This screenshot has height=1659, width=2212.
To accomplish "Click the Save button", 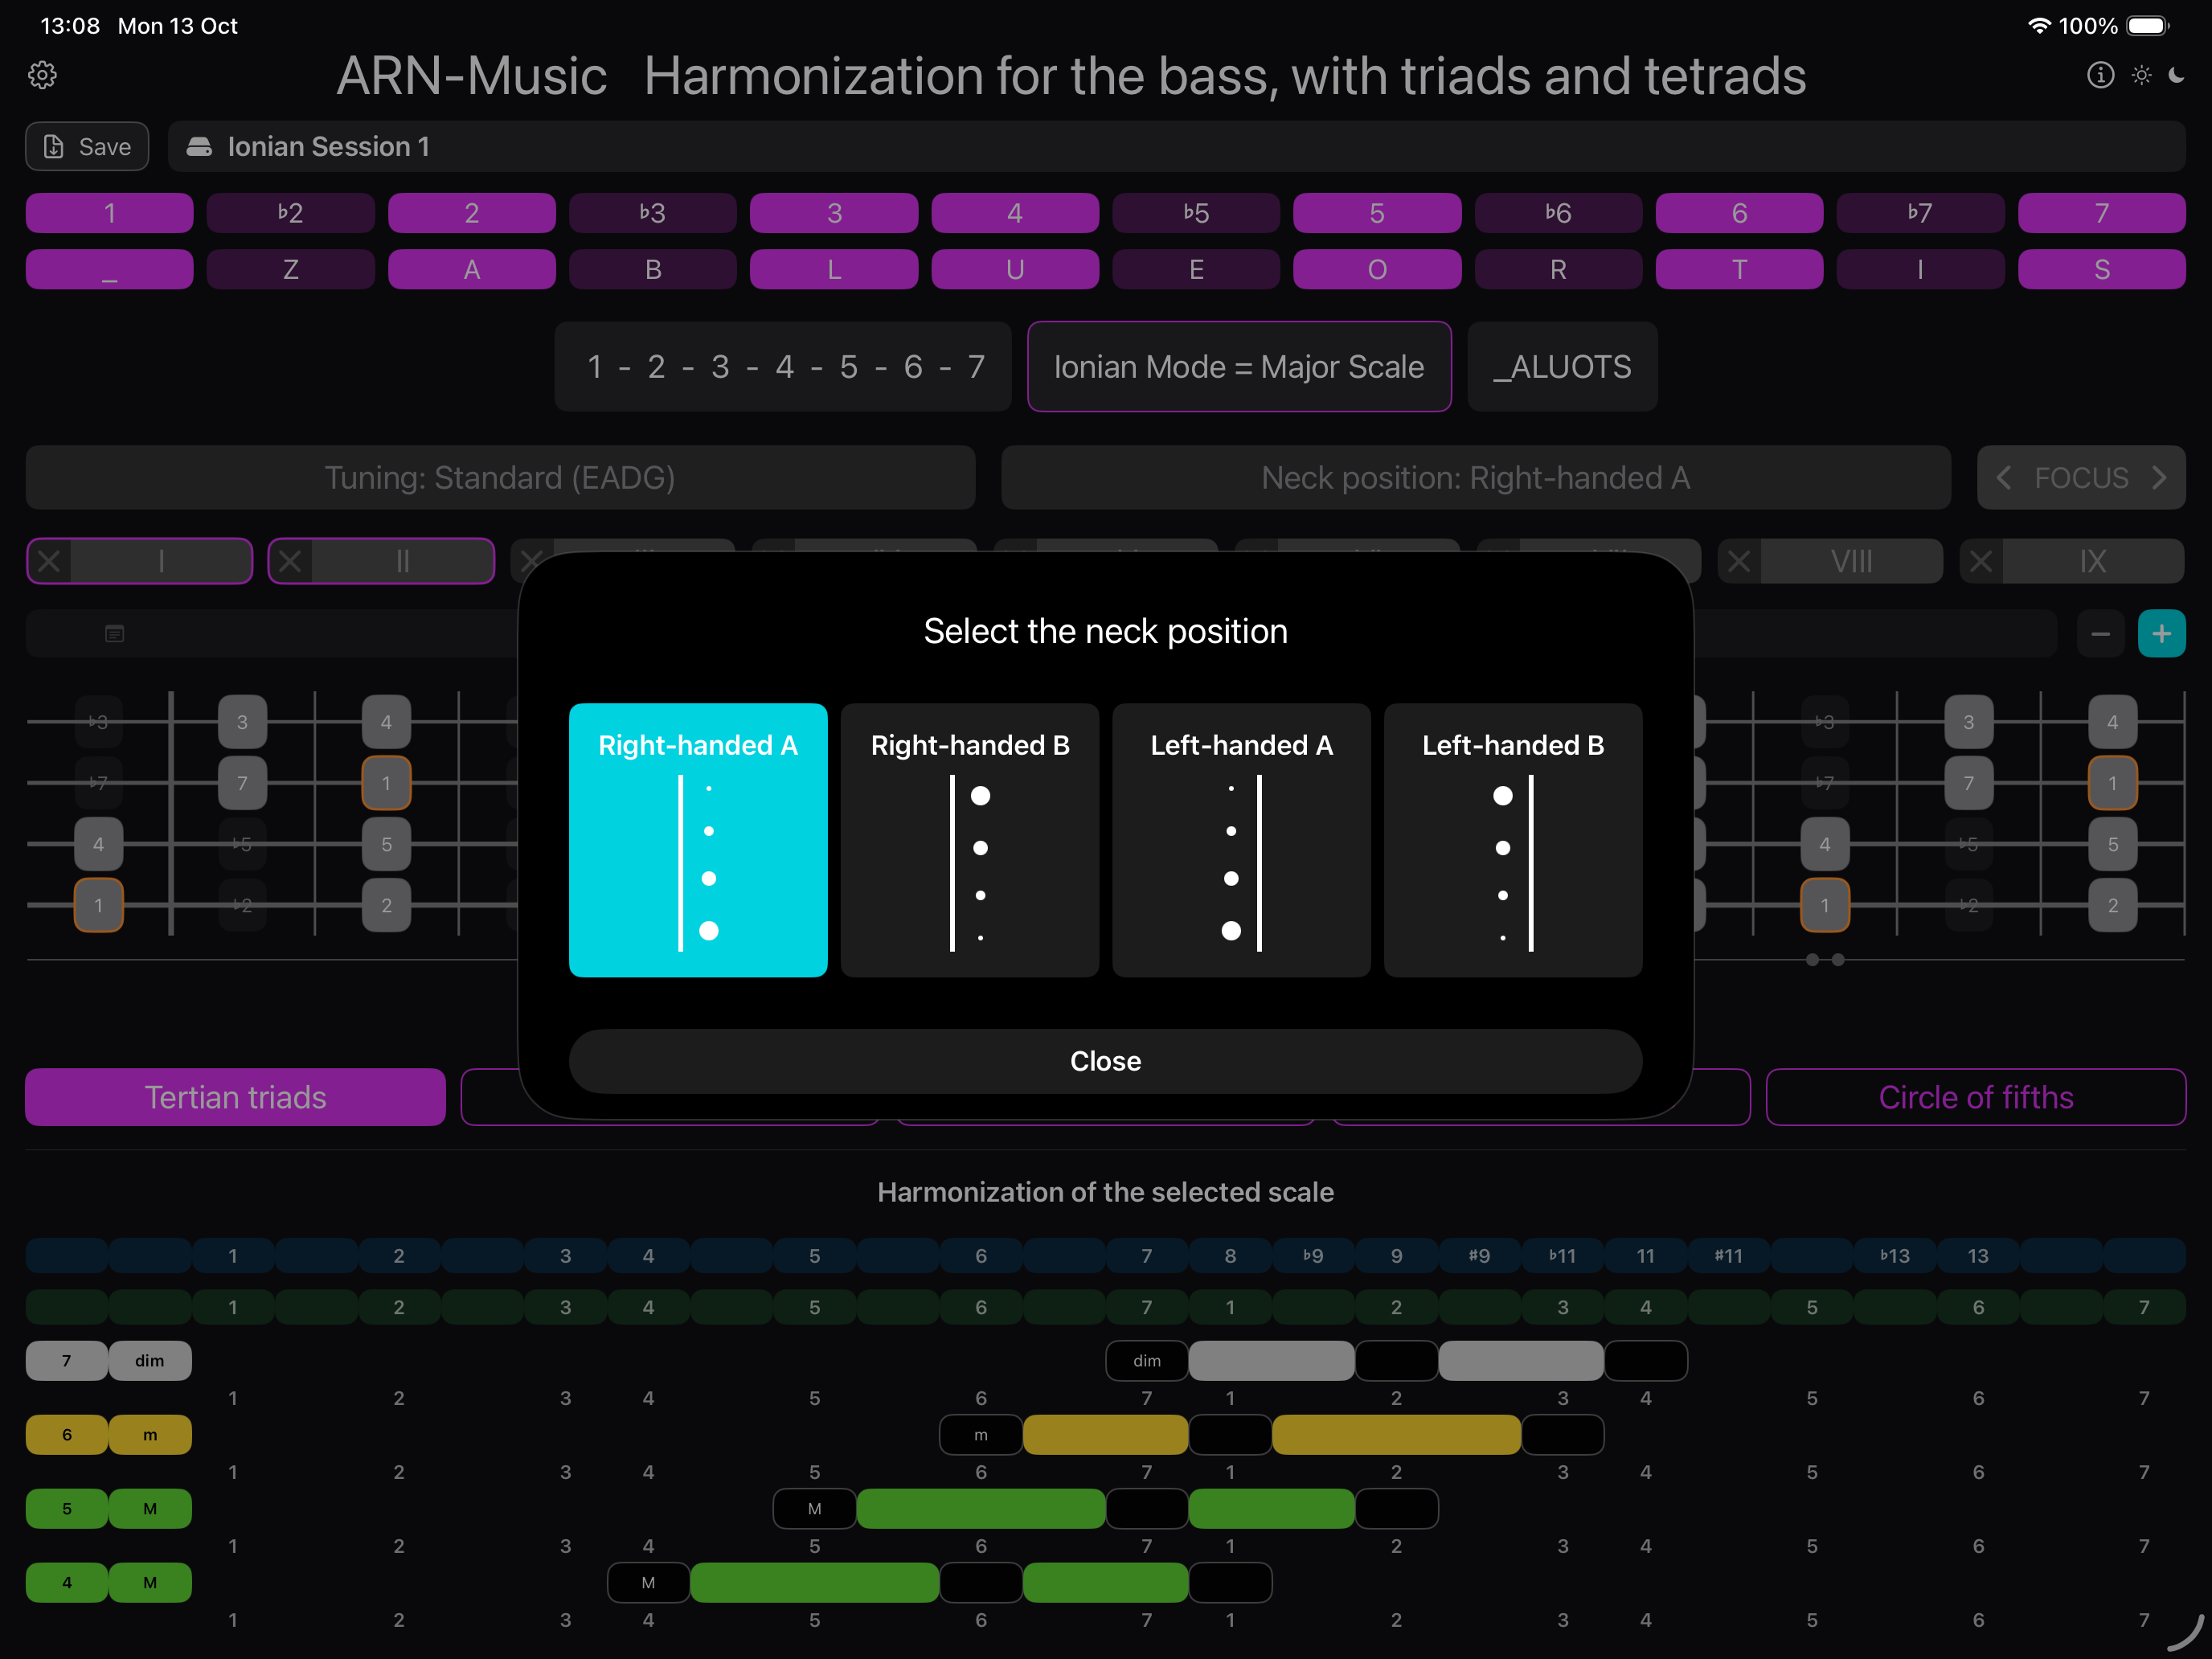I will coord(87,147).
